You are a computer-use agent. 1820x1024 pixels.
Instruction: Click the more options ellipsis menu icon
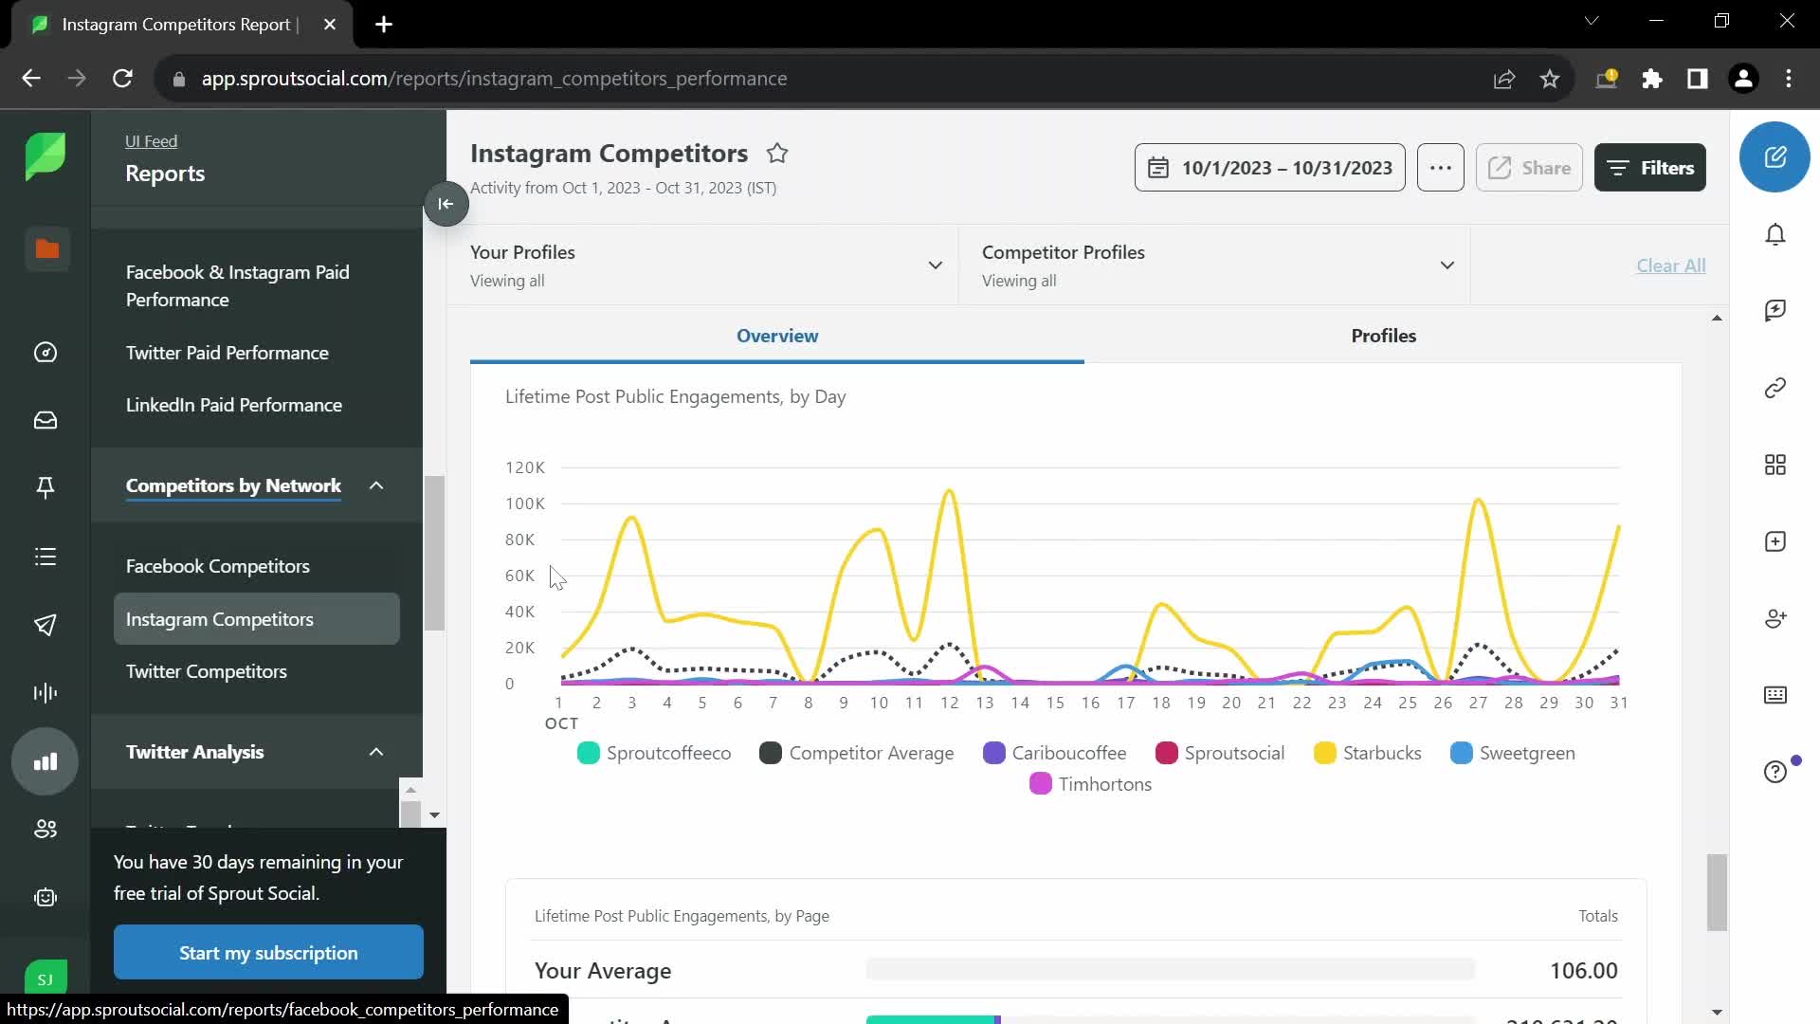[1440, 166]
